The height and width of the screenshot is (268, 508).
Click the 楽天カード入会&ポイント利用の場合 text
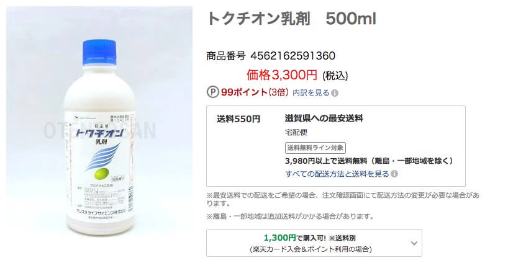point(311,249)
